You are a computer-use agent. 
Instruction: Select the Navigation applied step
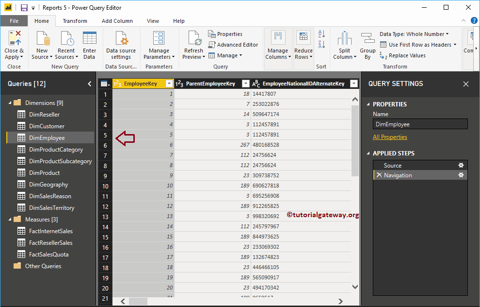(x=420, y=175)
